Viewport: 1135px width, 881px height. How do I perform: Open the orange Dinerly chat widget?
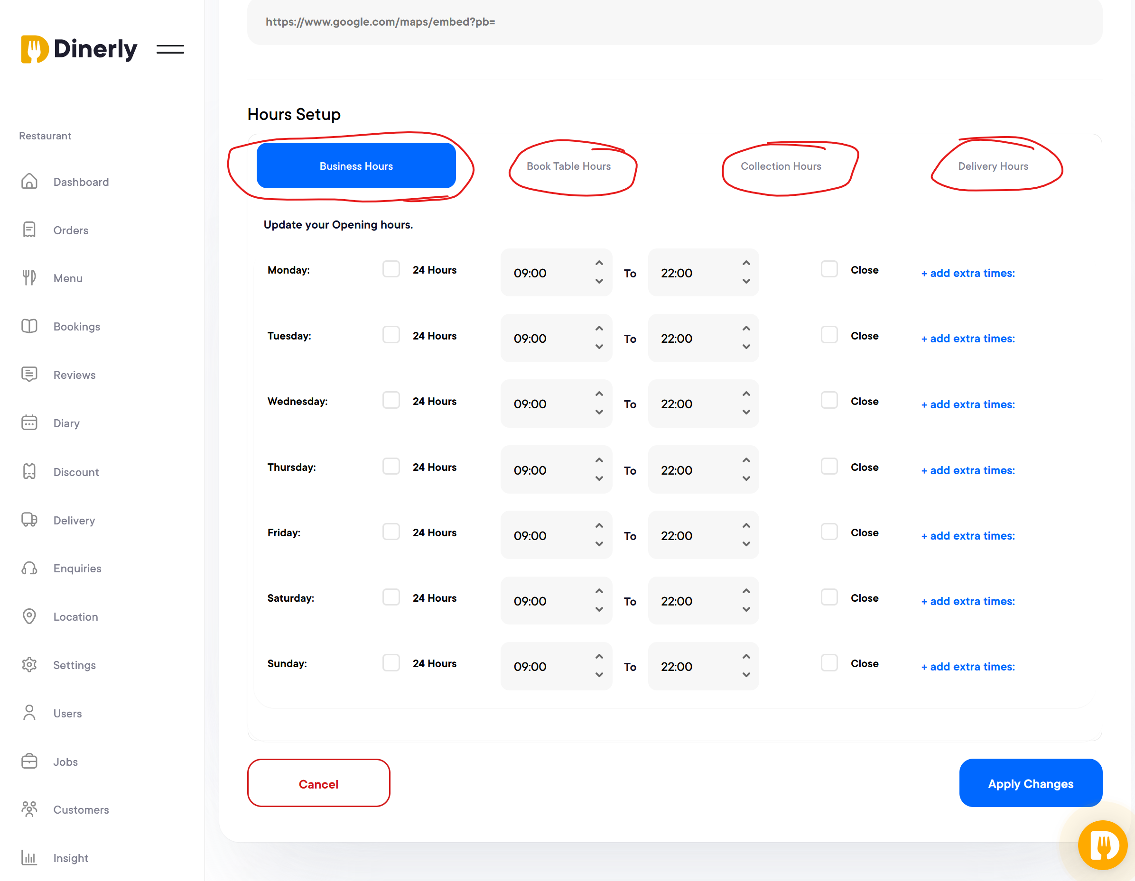[1103, 845]
